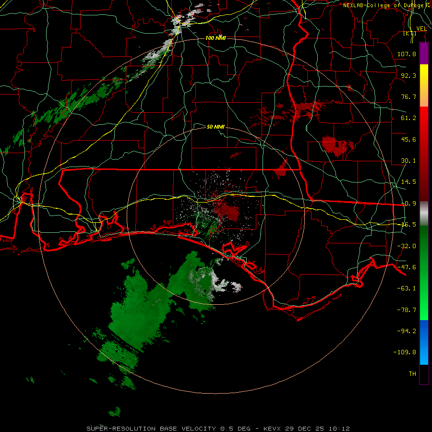
Task: Pick the purple segment of the velocity color bar
Action: pos(424,54)
